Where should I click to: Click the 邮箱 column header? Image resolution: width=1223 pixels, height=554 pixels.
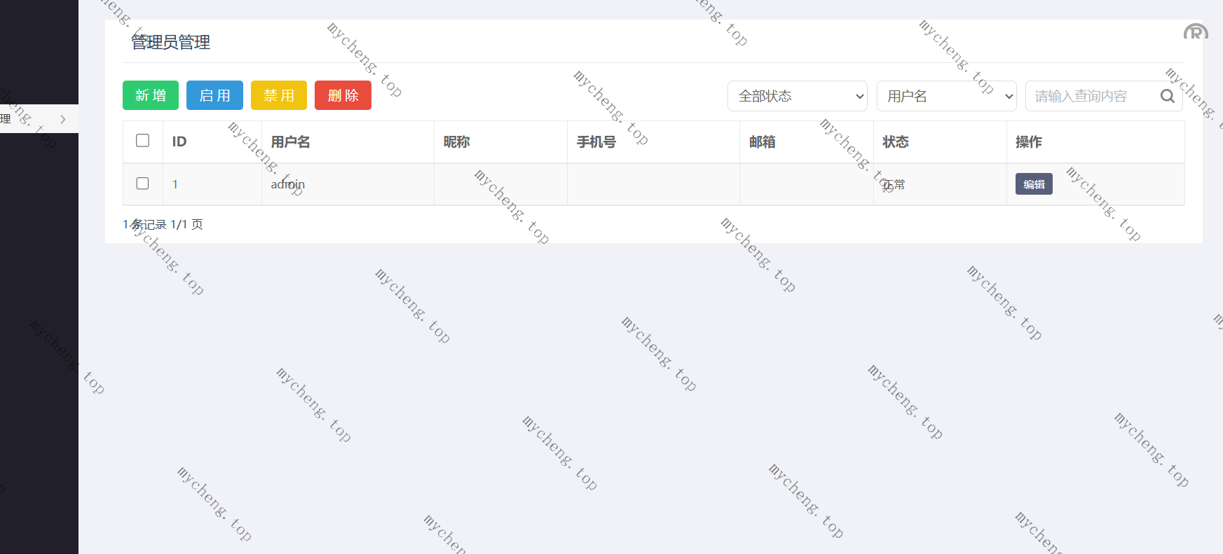[762, 141]
